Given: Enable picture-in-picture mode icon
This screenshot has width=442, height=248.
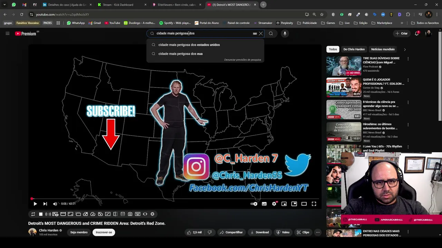Looking at the screenshot, I should [294, 204].
